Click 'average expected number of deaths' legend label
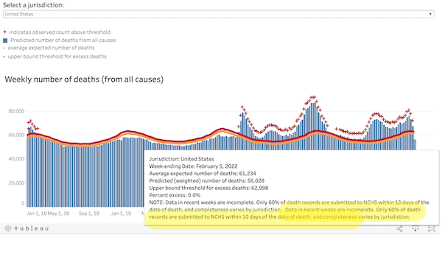Image resolution: width=442 pixels, height=268 pixels. point(52,48)
